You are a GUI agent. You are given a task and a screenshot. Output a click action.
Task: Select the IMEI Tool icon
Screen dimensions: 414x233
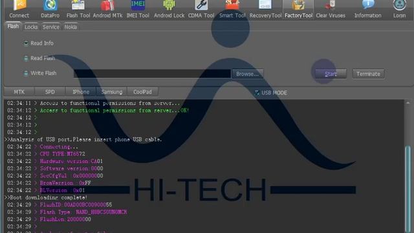pos(138,9)
